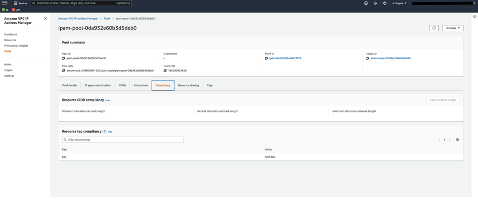
Task: Open the Services grid menu
Action: [x=21, y=3]
